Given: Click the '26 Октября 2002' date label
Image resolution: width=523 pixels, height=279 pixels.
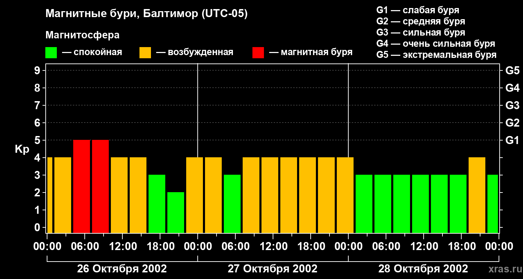Looking at the screenshot, I should [x=122, y=269].
